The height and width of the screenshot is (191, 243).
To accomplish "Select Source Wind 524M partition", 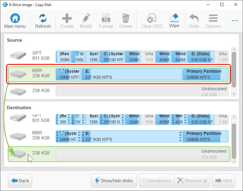I will 133,57.
